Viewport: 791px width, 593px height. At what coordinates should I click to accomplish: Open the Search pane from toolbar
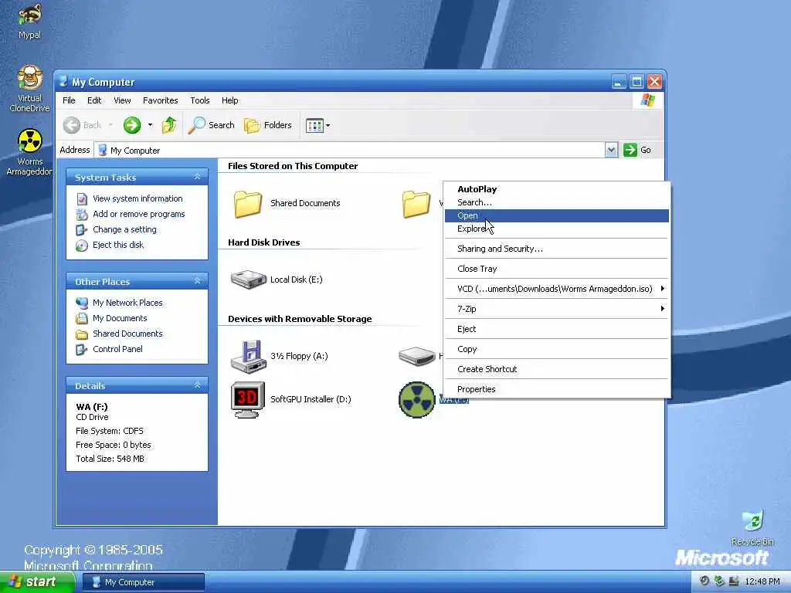pos(212,125)
